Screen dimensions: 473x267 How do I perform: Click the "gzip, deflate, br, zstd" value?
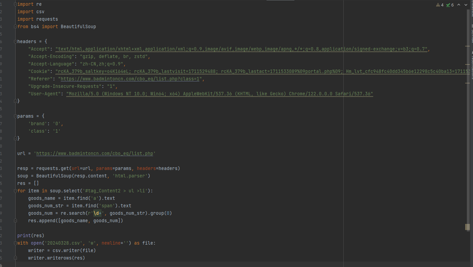[x=114, y=56]
